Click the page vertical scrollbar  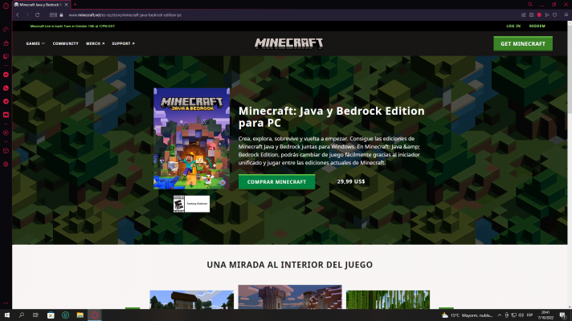pyautogui.click(x=570, y=165)
